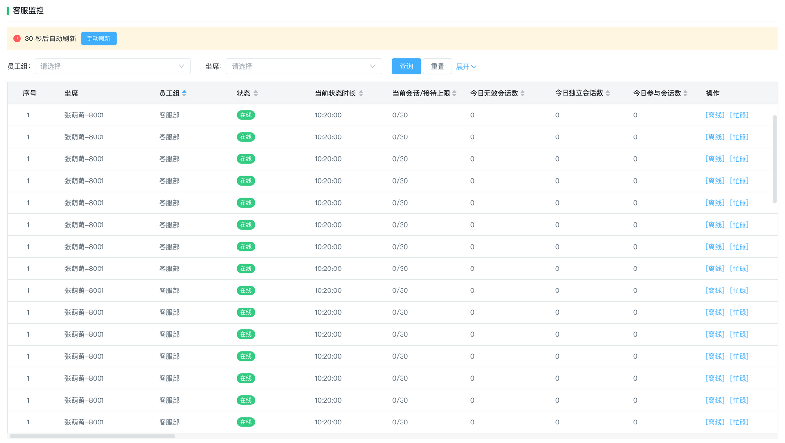Click the 客服监控 page title
The height and width of the screenshot is (443, 785).
coord(28,11)
